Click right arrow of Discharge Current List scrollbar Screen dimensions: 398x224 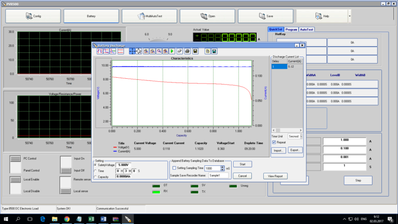(x=301, y=130)
